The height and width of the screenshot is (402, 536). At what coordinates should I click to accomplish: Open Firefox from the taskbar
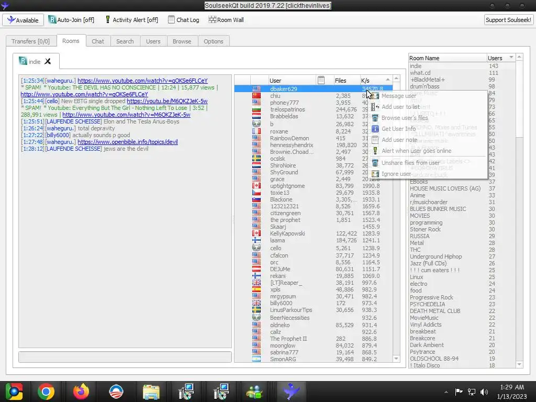(81, 392)
